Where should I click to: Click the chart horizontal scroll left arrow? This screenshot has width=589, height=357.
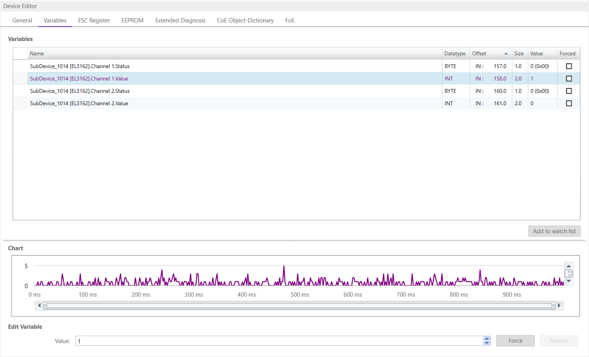coord(39,306)
